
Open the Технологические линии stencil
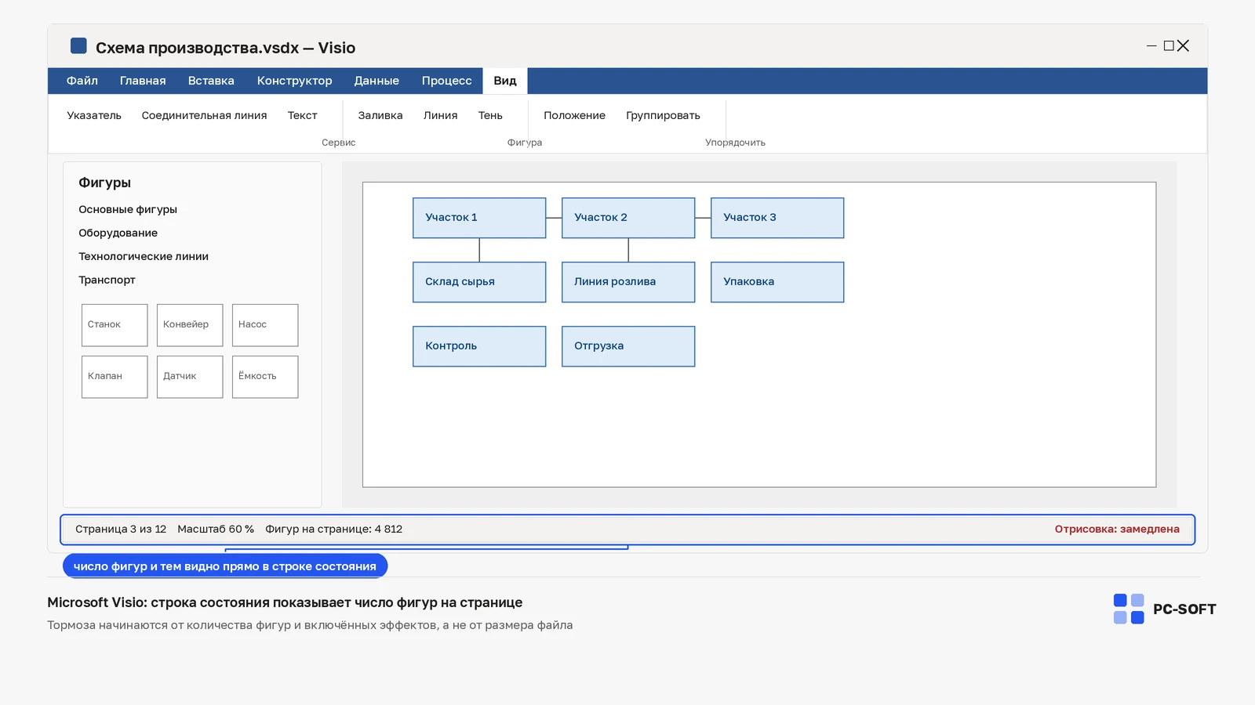click(144, 256)
